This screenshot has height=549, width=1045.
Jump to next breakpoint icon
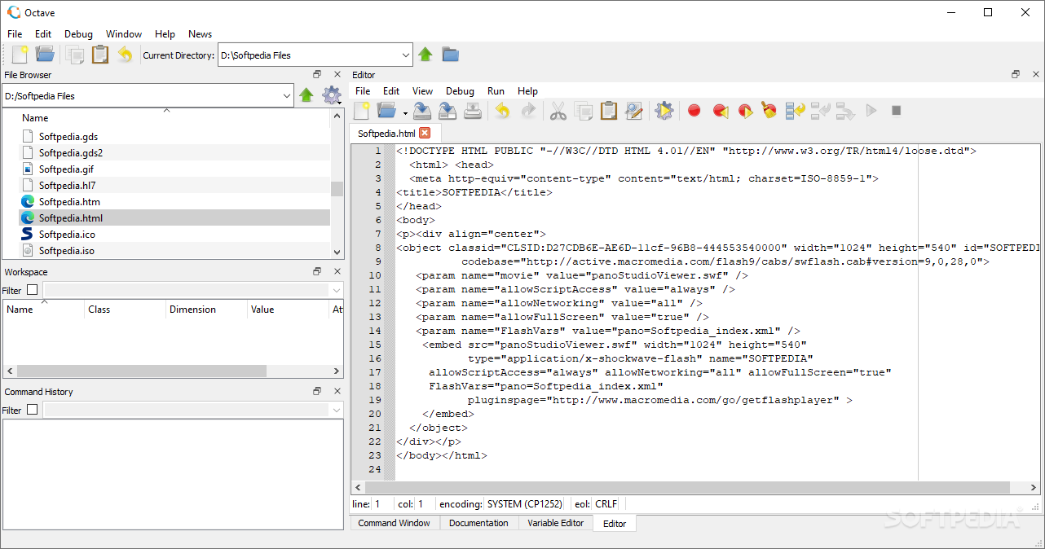[x=745, y=111]
